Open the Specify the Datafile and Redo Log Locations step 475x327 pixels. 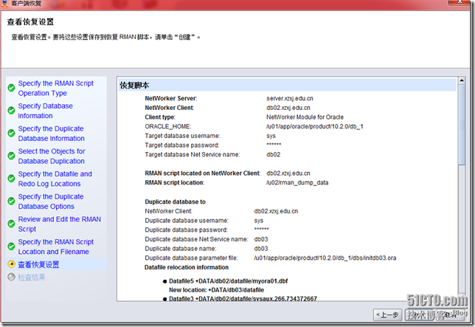[55, 179]
